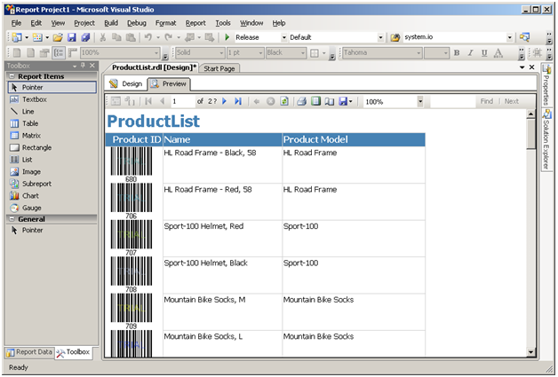Jump to last report page
This screenshot has width=558, height=377.
(238, 101)
